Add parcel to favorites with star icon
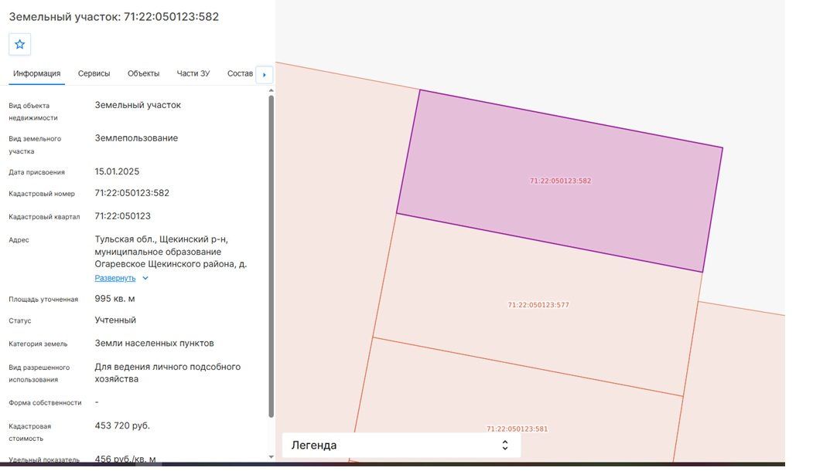The image size is (830, 471). [x=19, y=45]
